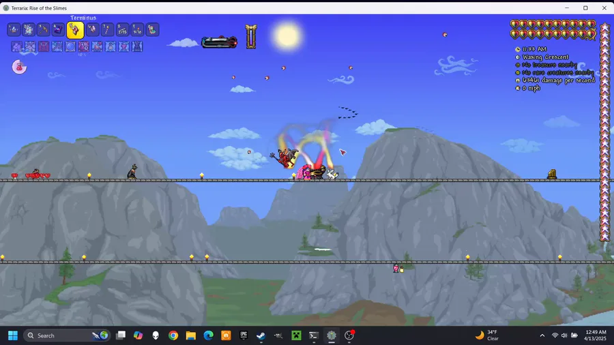Click the second buff icon in buff row
The image size is (614, 345).
[x=30, y=46]
